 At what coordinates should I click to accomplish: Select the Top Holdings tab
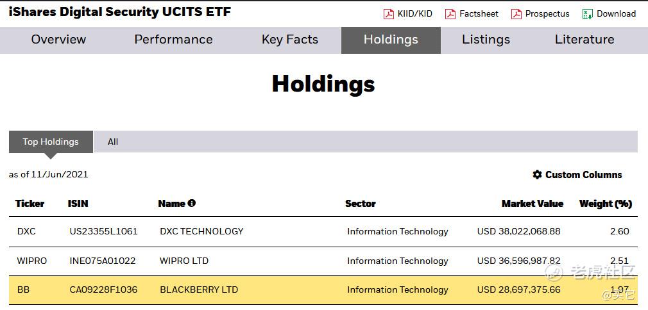click(51, 142)
